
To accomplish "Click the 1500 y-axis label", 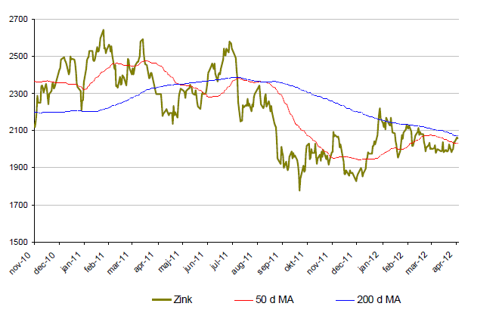I will pos(19,243).
